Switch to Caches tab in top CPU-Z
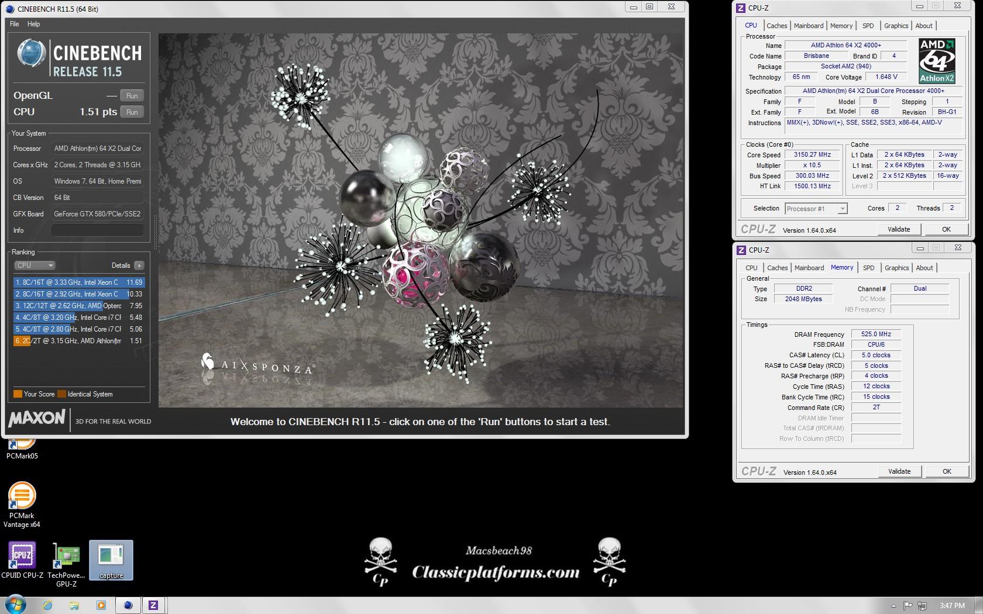Screen dimensions: 983x614 coord(776,26)
